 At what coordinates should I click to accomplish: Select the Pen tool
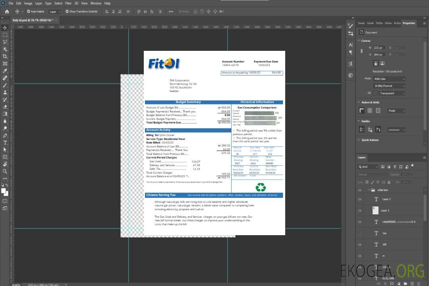pos(5,135)
